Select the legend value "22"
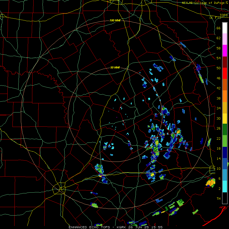The height and width of the screenshot is (229, 229). coord(219,138)
